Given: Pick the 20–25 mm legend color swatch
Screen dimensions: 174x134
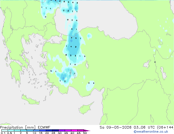Looking at the screenshot, I should point(49,130).
